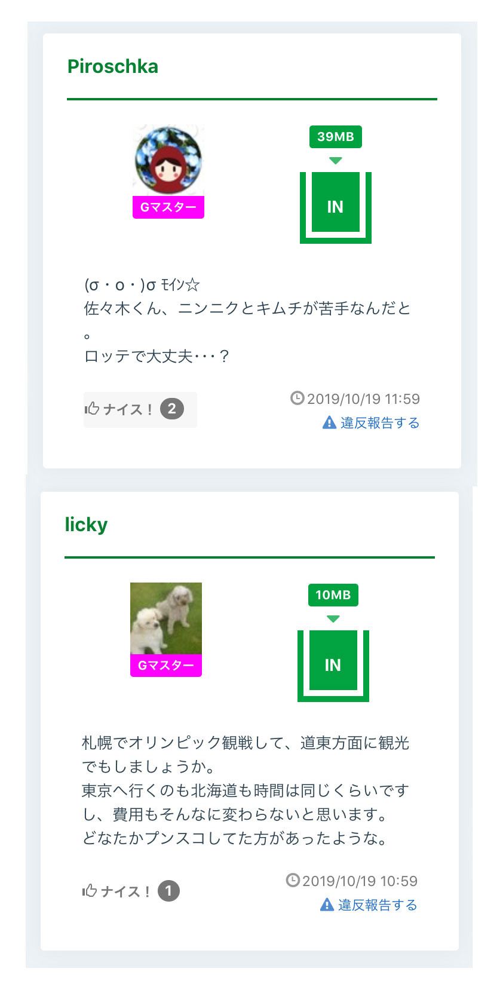Open licky's profile from the username heading
The height and width of the screenshot is (993, 503).
pos(86,525)
